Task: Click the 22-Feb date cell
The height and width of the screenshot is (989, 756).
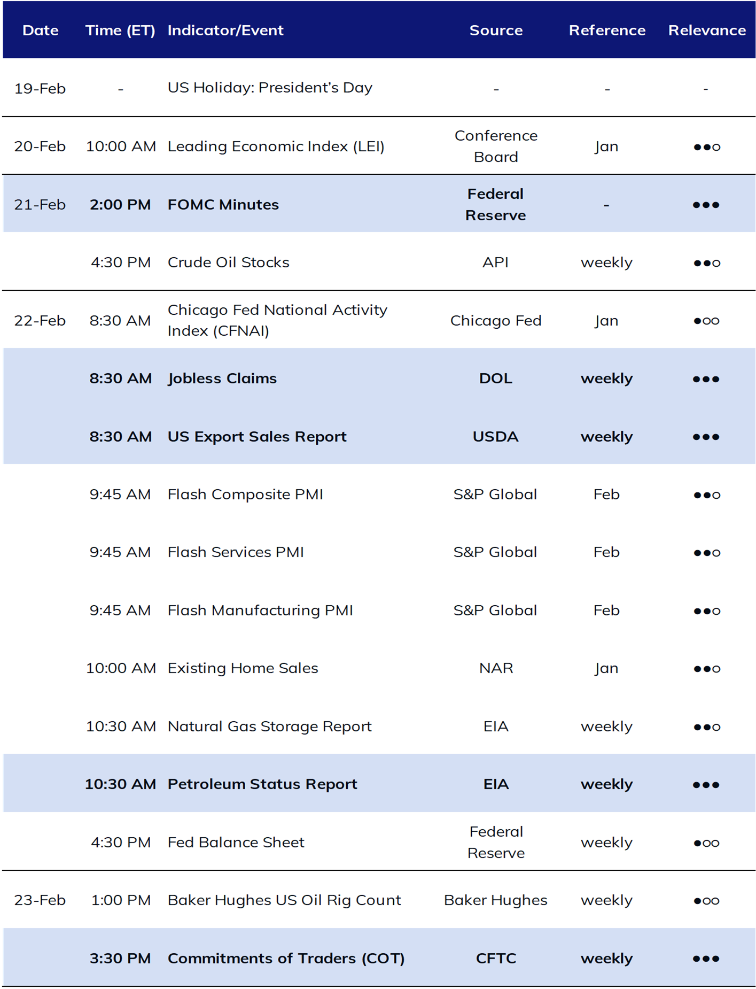Action: tap(40, 321)
